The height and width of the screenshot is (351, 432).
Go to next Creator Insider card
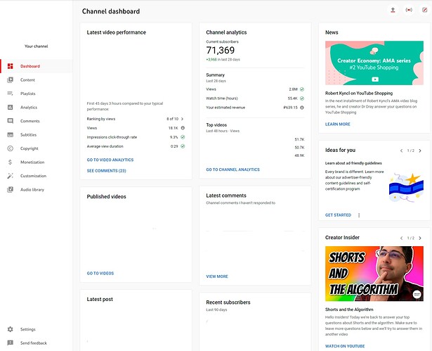[x=420, y=238]
